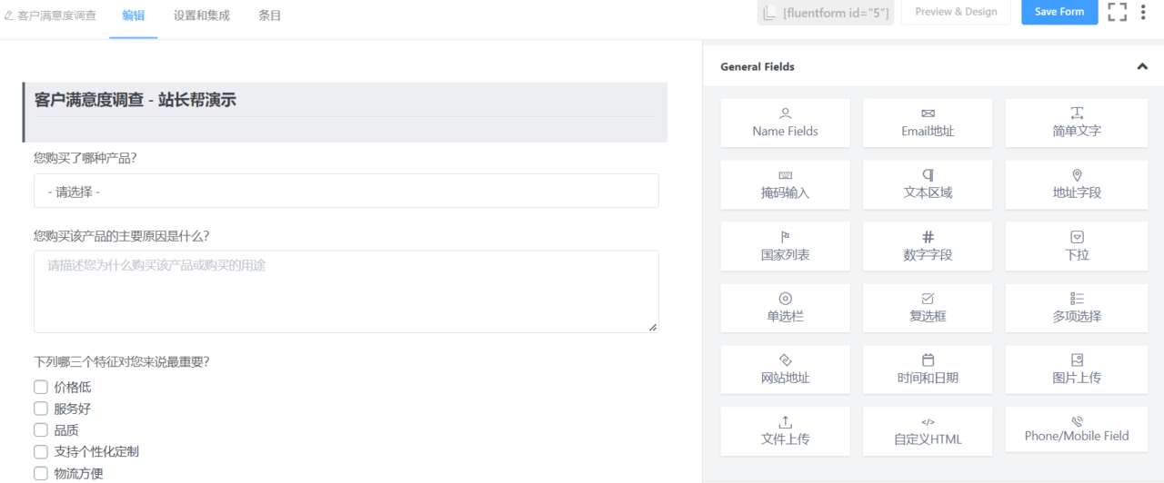Tick the 服务好 checkbox
This screenshot has width=1164, height=483.
click(x=41, y=409)
